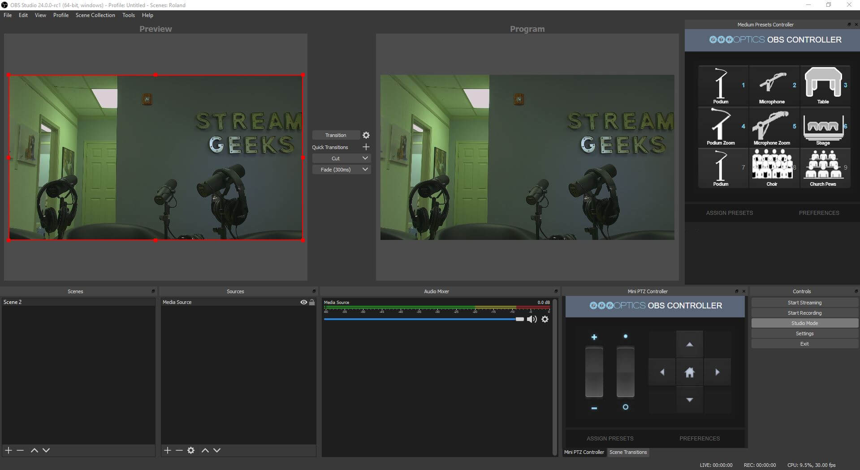The image size is (860, 470).
Task: Select the Podium preset number 7
Action: tap(723, 168)
